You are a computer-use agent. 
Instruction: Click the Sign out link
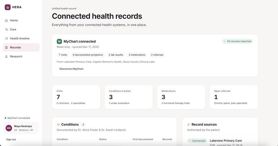(11, 139)
